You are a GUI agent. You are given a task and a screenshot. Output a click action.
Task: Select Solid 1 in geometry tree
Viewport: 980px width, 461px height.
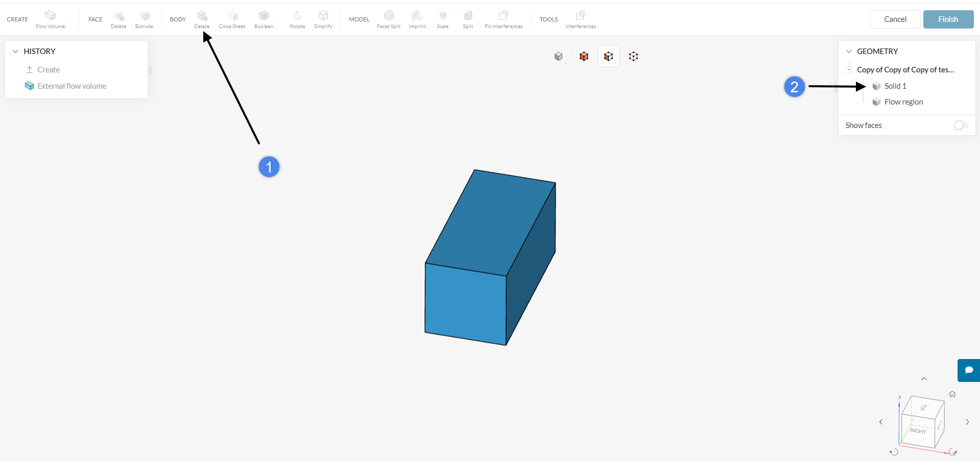(x=895, y=86)
